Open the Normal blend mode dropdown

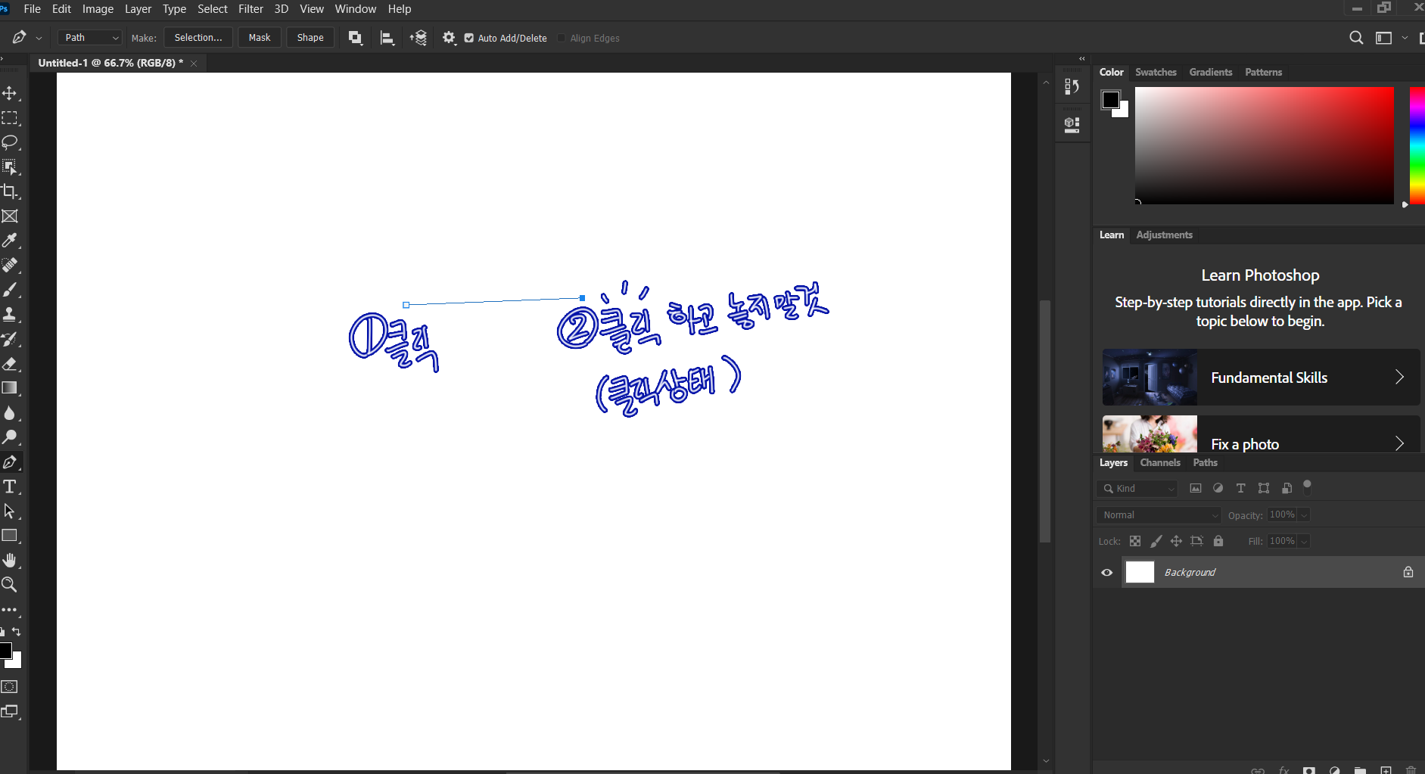1159,515
